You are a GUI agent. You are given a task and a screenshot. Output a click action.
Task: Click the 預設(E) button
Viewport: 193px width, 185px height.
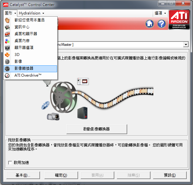(x=170, y=175)
